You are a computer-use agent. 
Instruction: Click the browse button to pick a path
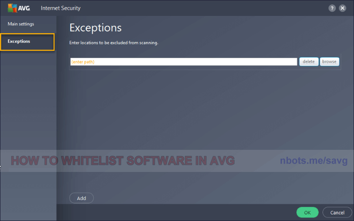point(329,61)
